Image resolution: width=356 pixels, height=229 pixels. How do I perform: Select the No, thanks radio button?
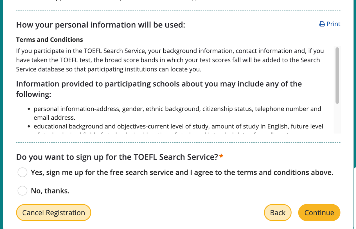pos(22,191)
